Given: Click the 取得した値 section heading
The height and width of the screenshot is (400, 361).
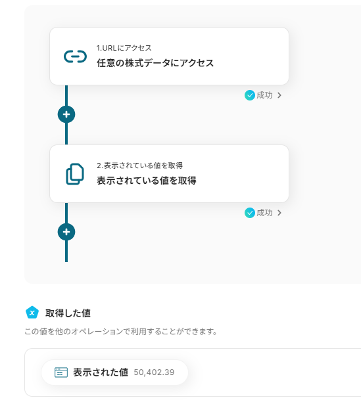Looking at the screenshot, I should (68, 313).
